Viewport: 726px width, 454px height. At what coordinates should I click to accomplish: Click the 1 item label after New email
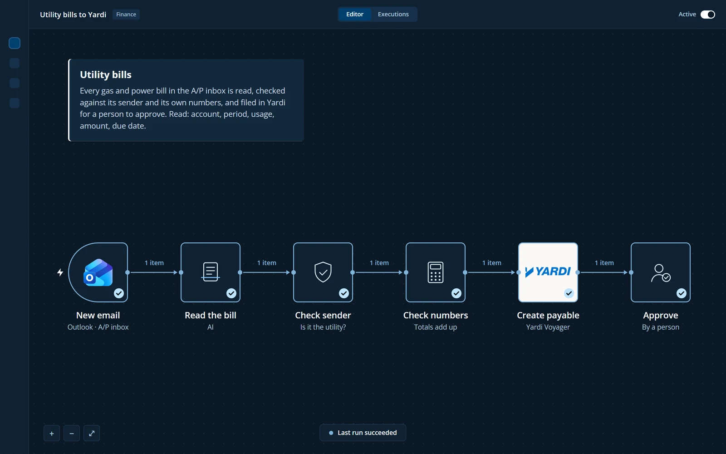click(x=154, y=263)
